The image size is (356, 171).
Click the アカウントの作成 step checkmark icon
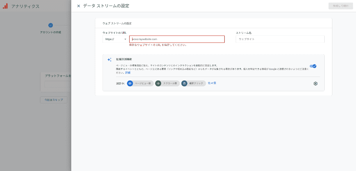(50, 25)
